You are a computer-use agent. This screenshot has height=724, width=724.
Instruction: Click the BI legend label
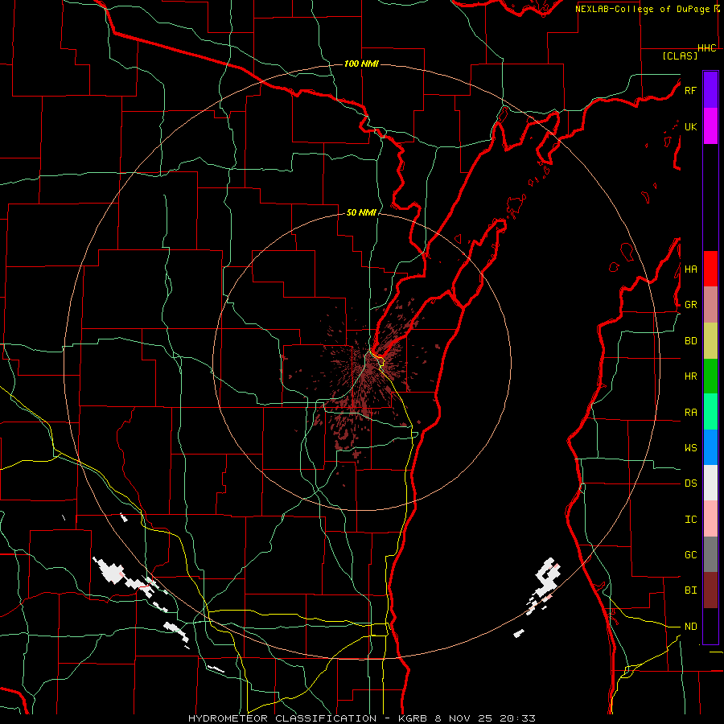point(690,590)
